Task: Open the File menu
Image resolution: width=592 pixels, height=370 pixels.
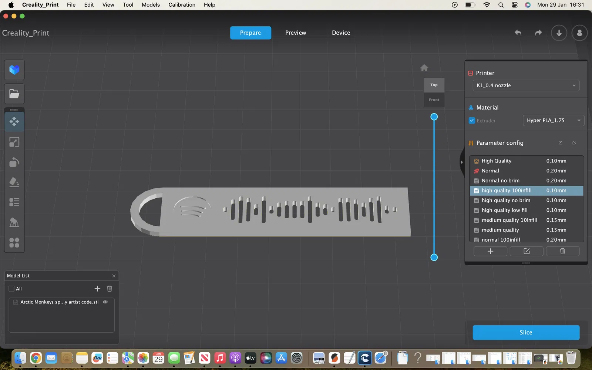Action: coord(71,5)
